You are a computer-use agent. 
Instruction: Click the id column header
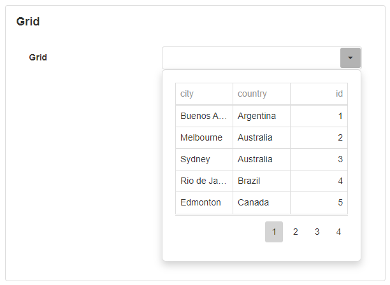coord(319,94)
